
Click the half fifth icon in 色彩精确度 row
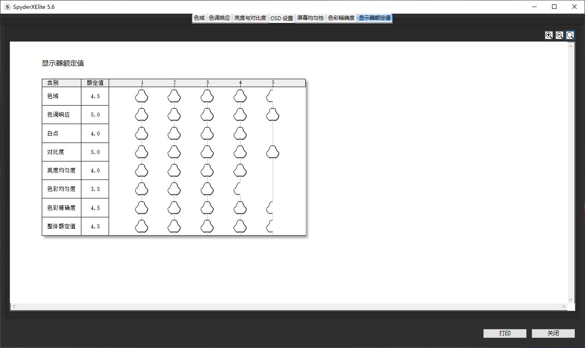tap(270, 208)
